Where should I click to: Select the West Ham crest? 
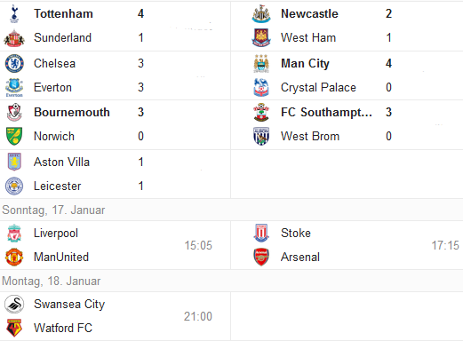261,37
